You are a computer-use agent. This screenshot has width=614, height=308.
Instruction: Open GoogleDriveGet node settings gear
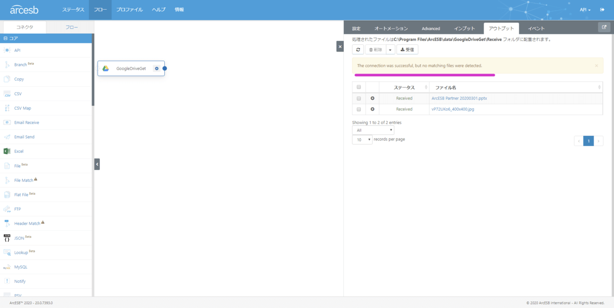click(157, 68)
